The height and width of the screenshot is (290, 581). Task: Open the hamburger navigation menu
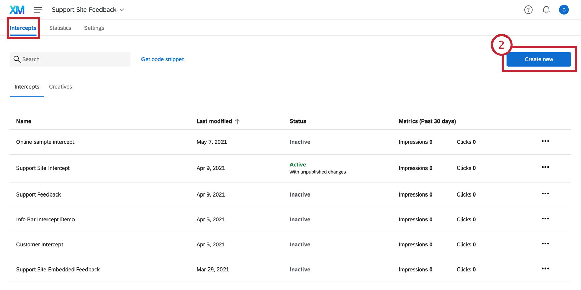[x=38, y=10]
